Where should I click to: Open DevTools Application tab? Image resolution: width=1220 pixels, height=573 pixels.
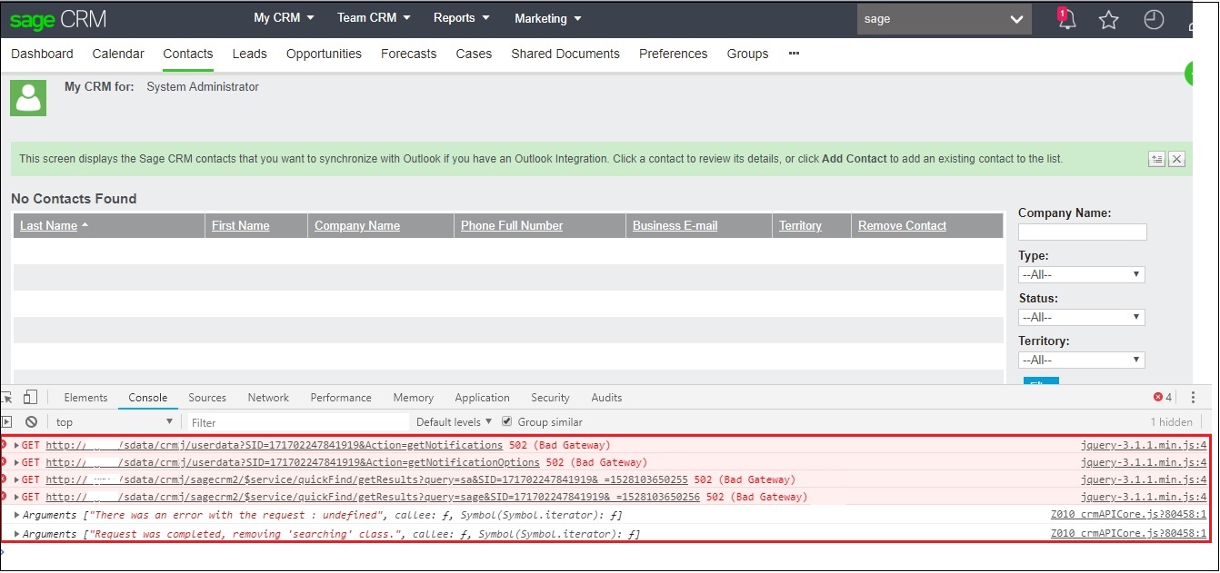tap(482, 398)
